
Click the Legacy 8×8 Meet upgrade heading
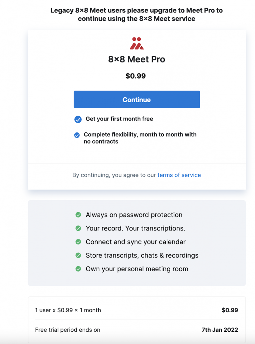coord(136,15)
